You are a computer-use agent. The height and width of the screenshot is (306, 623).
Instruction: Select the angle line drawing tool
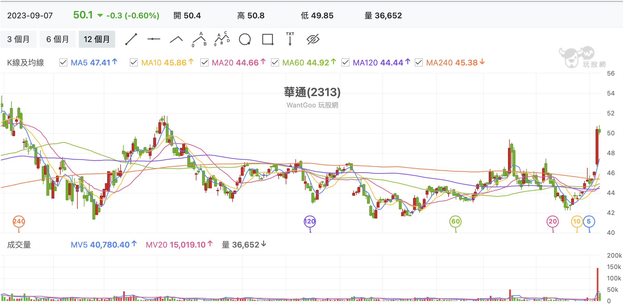(176, 39)
